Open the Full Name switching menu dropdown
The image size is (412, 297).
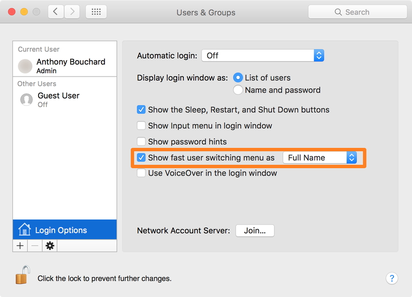pos(320,158)
